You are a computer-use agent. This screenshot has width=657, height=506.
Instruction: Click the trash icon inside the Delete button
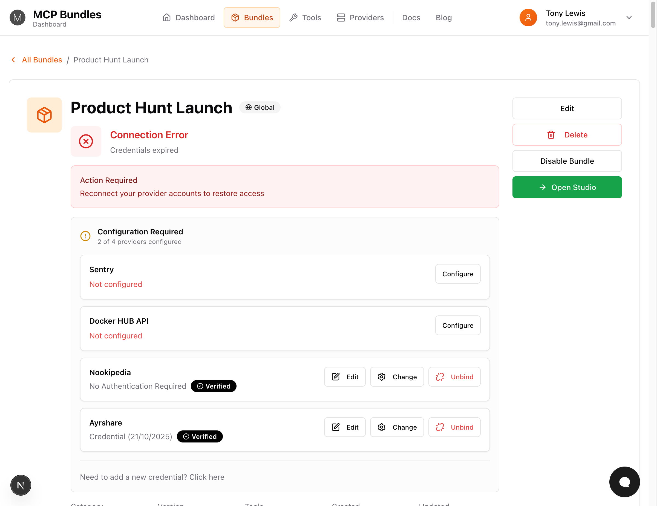551,135
